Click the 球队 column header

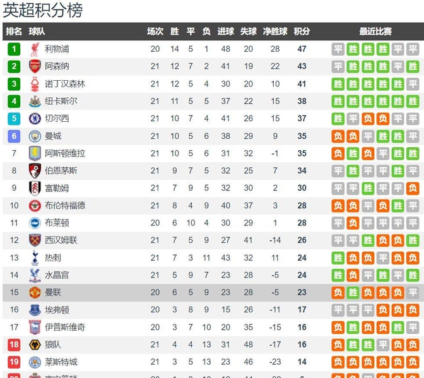(x=37, y=32)
